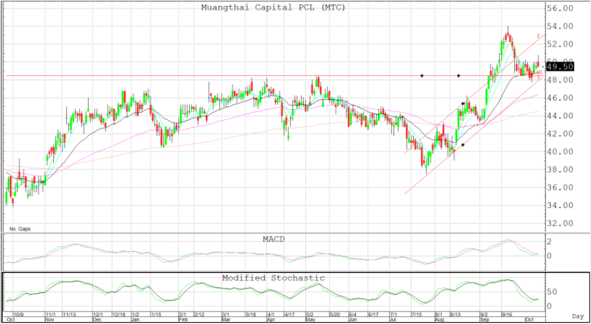Click the Aug month label
Viewport: 591px width, 324px height.
(439, 319)
